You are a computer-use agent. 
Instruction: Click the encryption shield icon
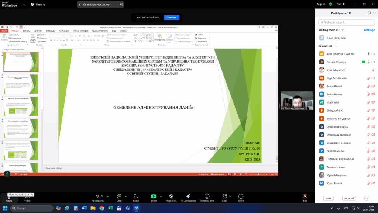click(330, 4)
